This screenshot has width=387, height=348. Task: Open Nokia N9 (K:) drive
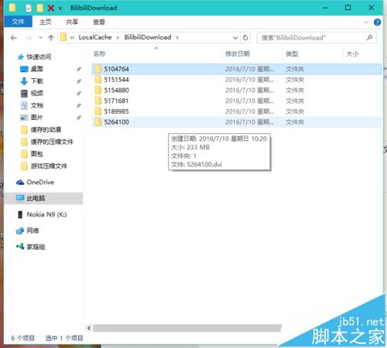click(46, 214)
